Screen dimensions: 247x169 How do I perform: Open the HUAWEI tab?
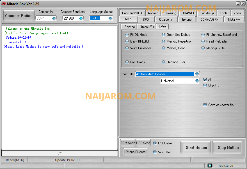pyautogui.click(x=188, y=13)
